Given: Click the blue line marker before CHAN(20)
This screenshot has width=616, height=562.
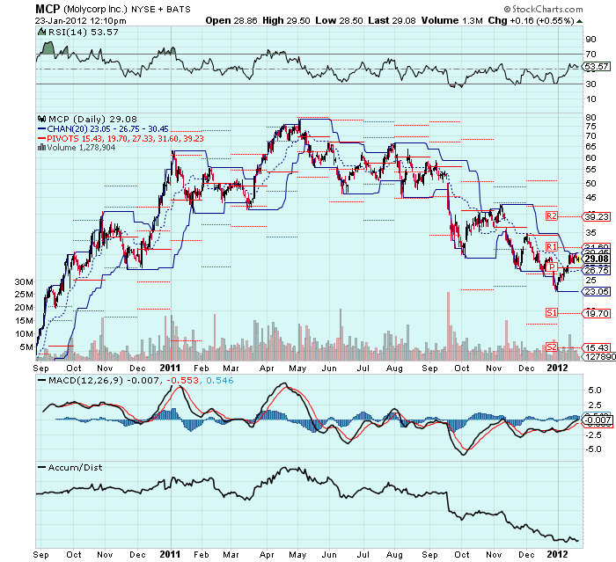Looking at the screenshot, I should click(41, 128).
